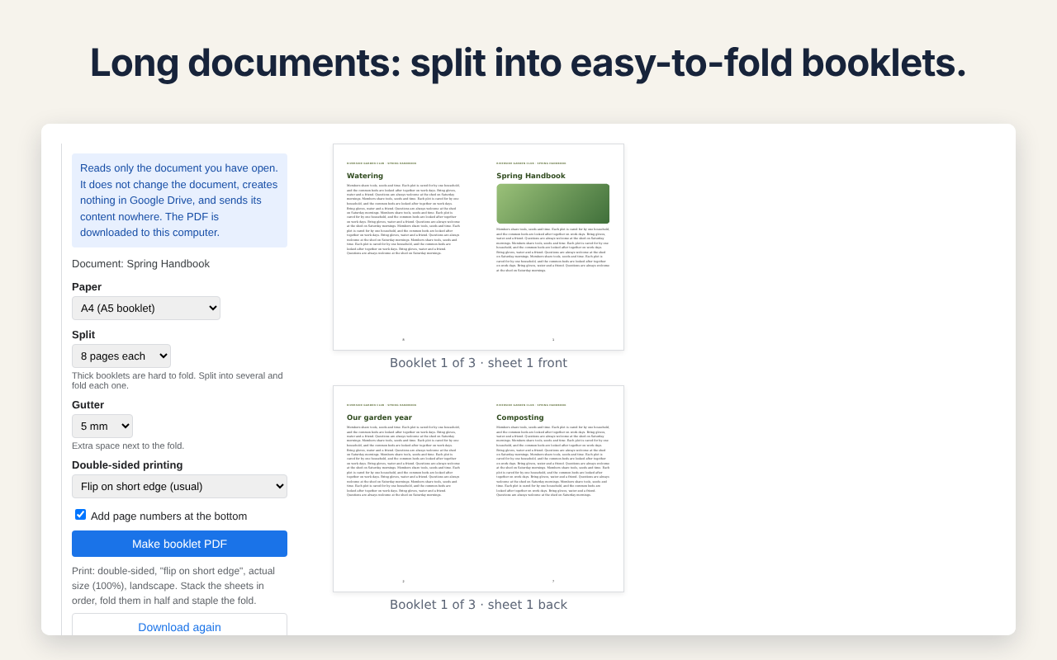The image size is (1057, 660).
Task: Click the blue privacy notice text box
Action: [179, 200]
